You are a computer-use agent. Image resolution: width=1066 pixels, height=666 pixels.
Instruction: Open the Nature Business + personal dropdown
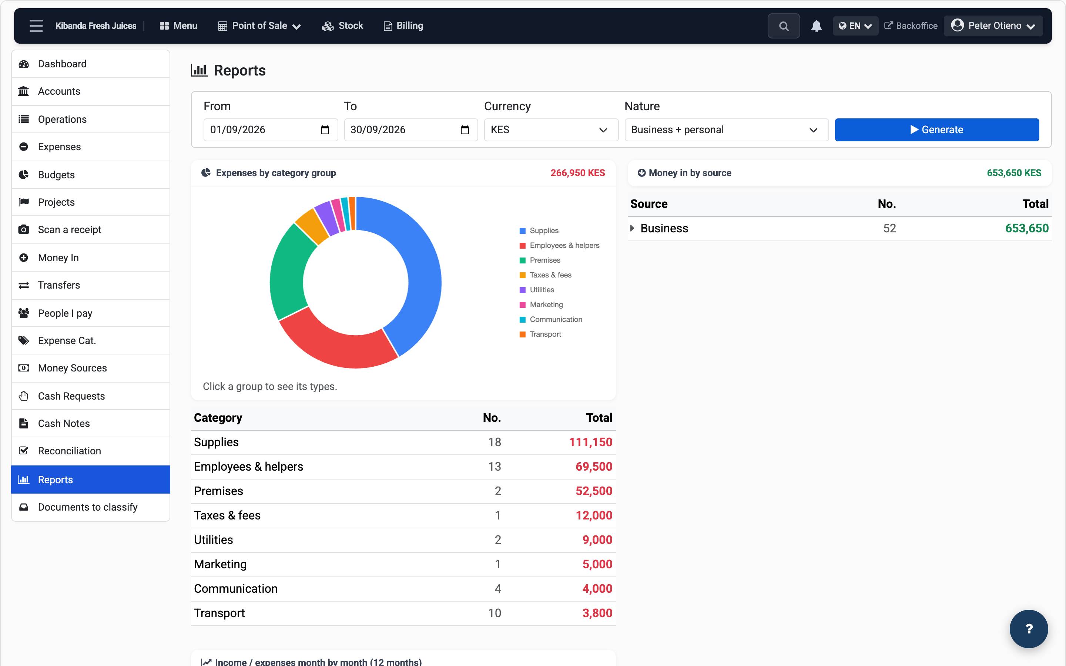[x=726, y=130]
